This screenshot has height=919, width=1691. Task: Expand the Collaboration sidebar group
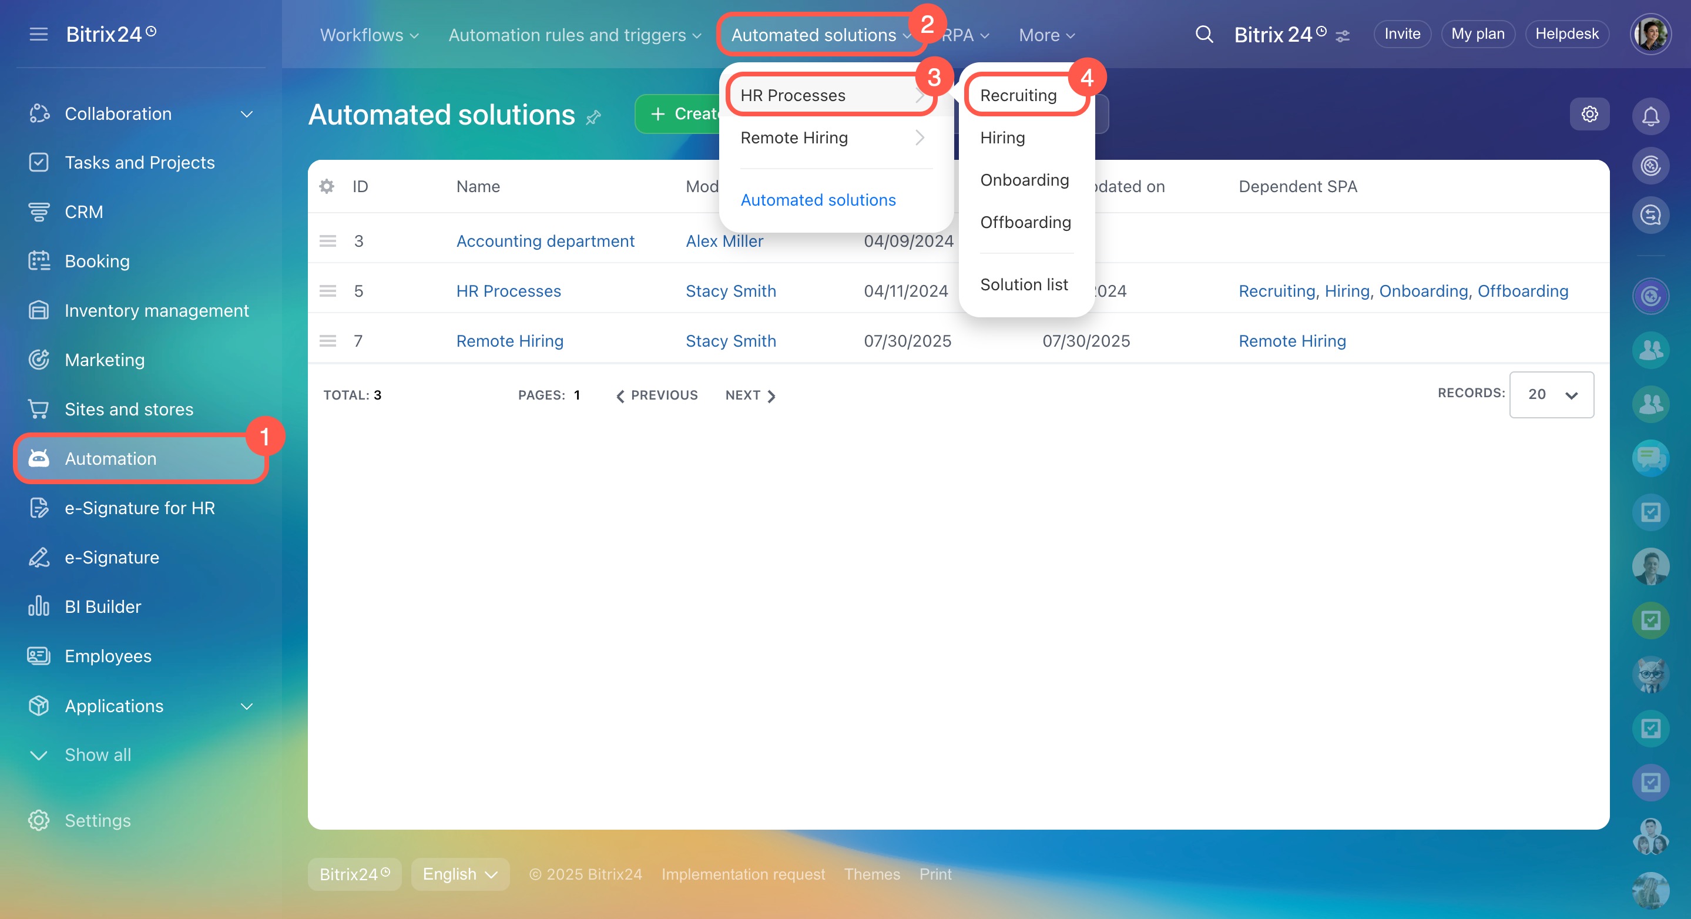coord(246,114)
